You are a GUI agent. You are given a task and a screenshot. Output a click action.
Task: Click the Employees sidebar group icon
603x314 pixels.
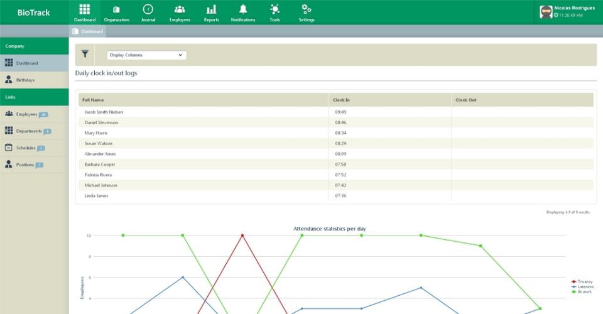pos(9,114)
